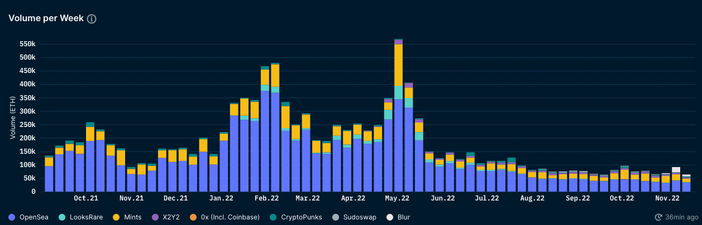Click the white Blur legend dot

coord(389,217)
